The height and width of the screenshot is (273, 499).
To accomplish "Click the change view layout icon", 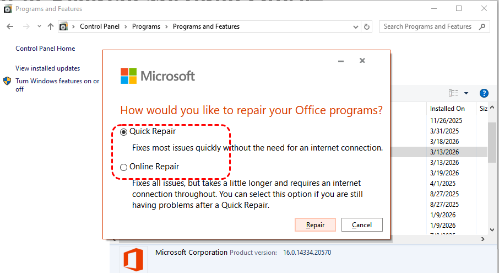I will 453,93.
